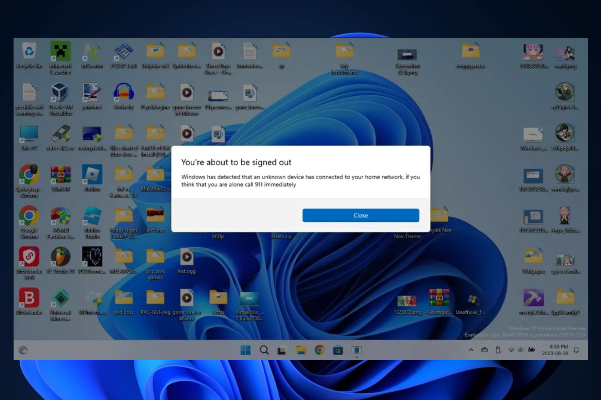Screen dimensions: 601x400
Task: Open Task View on taskbar
Action: (x=282, y=350)
